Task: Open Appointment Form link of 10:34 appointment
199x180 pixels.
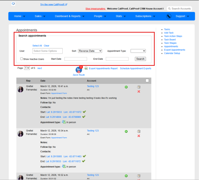Action: coord(59,138)
